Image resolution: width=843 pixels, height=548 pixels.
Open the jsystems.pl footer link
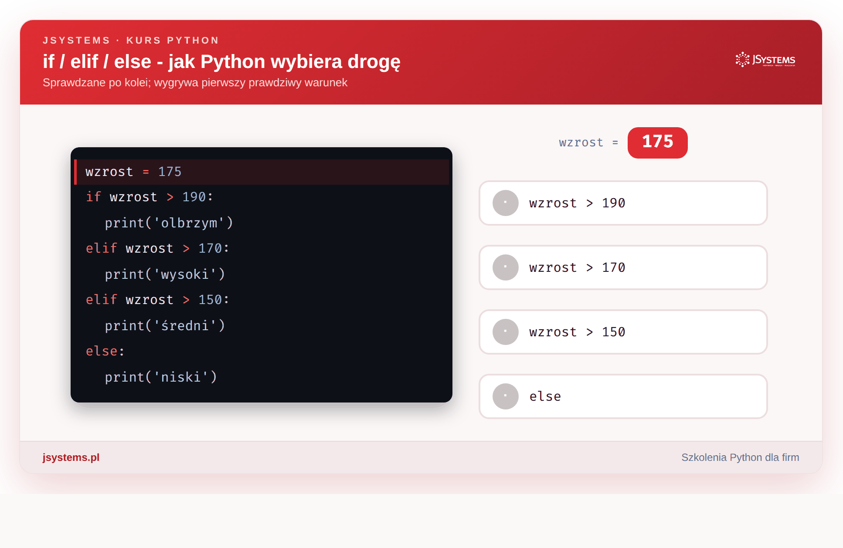point(71,457)
